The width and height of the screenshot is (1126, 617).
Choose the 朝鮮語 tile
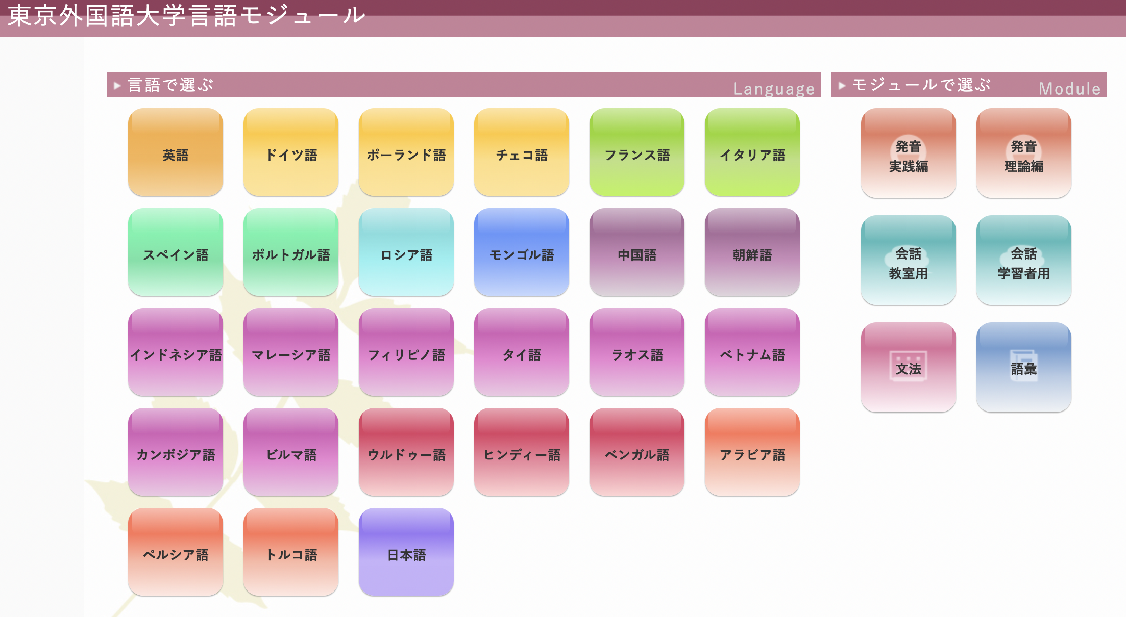tap(752, 252)
